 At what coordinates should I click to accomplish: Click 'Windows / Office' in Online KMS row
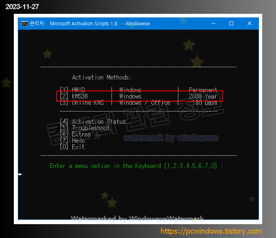[145, 103]
